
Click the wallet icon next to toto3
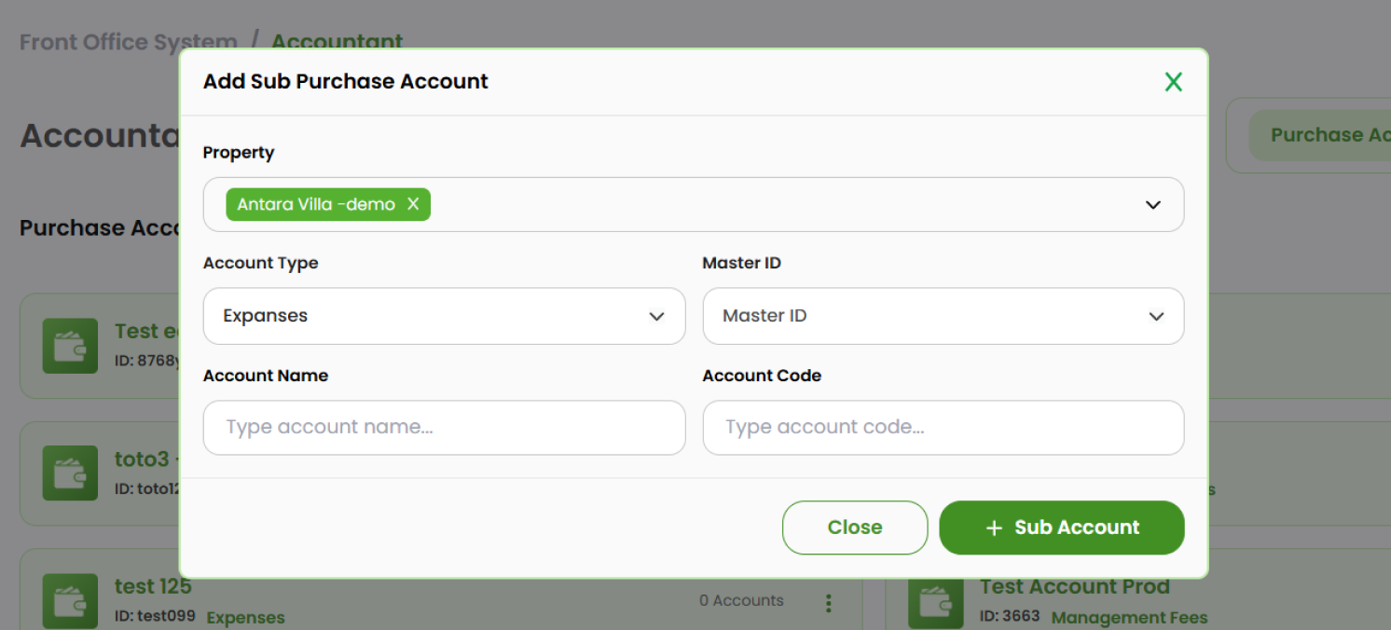pos(70,472)
